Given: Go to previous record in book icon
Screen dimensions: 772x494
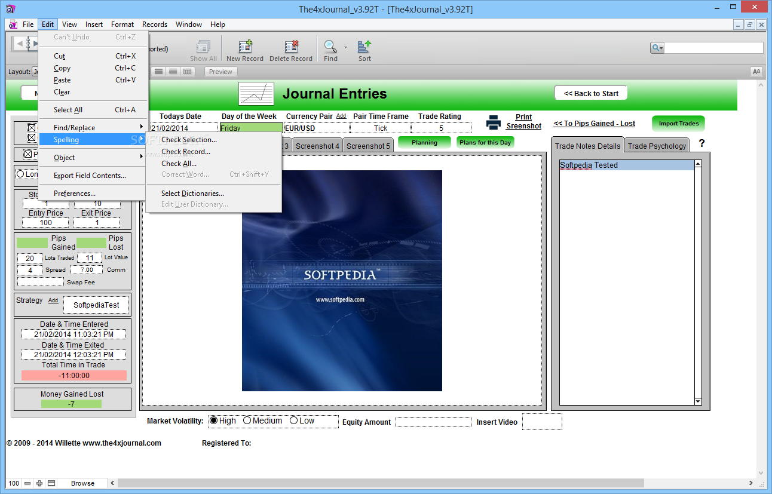Looking at the screenshot, I should 20,43.
